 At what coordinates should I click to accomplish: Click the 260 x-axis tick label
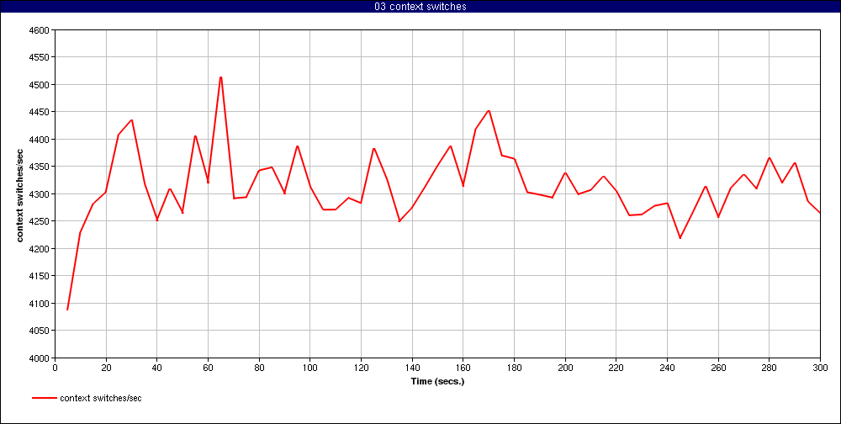click(718, 368)
